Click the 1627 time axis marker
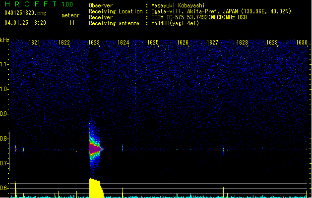Image resolution: width=312 pixels, height=198 pixels. (212, 43)
